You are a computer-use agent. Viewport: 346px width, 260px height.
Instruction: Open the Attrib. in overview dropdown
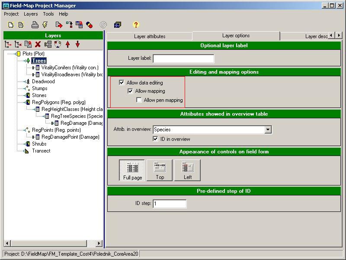[268, 130]
